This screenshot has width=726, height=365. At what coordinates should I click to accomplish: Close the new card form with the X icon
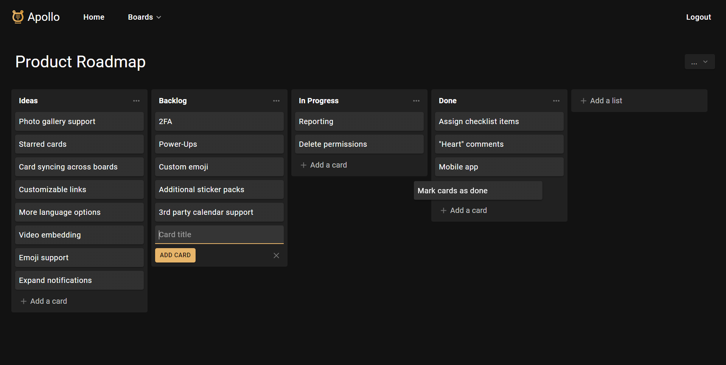tap(276, 255)
